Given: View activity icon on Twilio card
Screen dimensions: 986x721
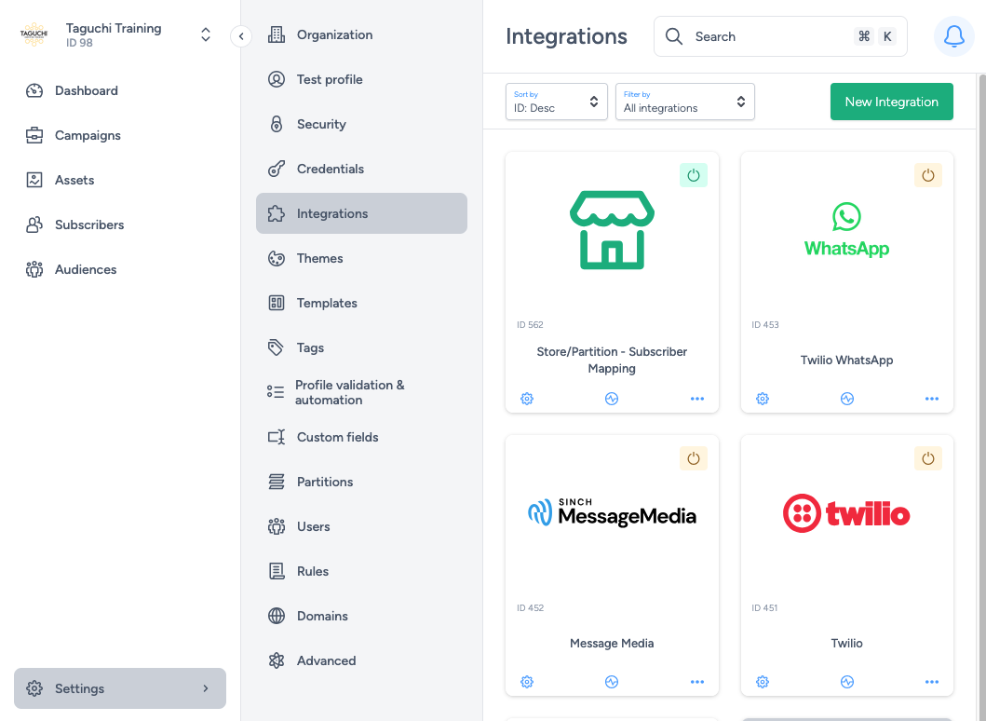Looking at the screenshot, I should click(x=847, y=681).
